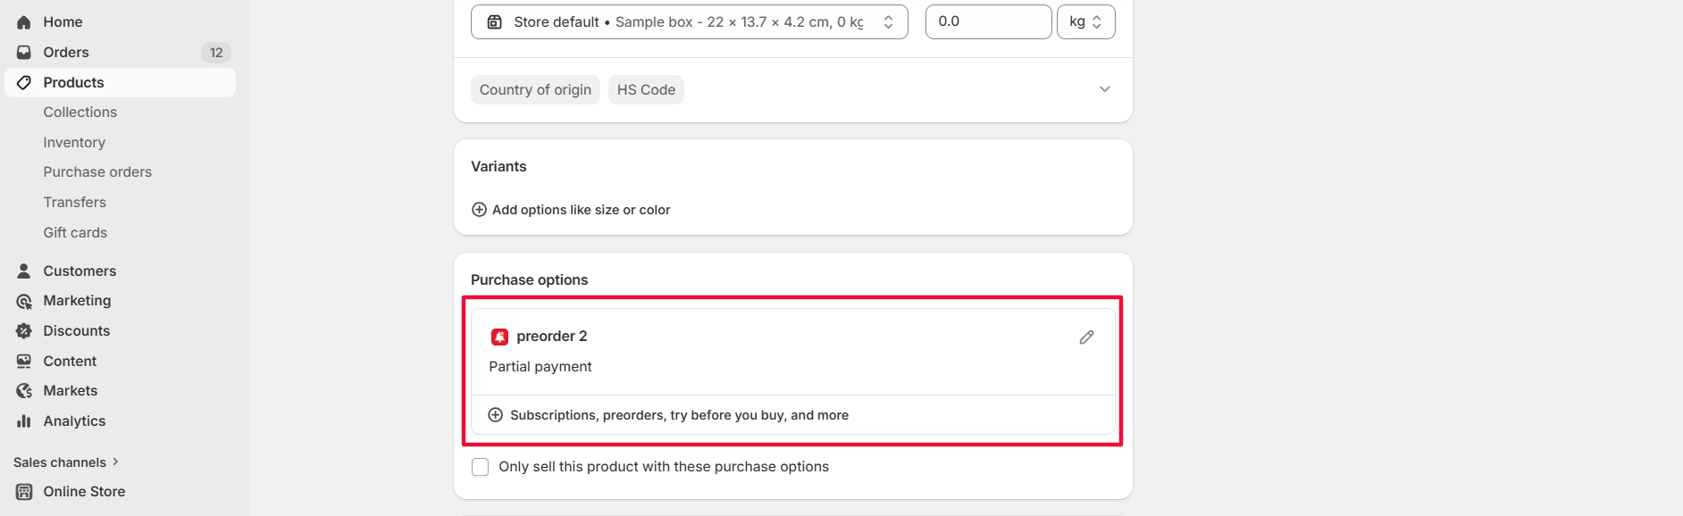
Task: Click the Markets globe icon
Action: [24, 391]
